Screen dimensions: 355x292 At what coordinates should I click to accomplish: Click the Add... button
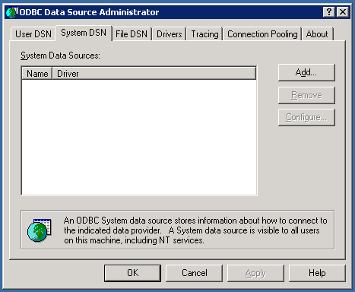306,72
